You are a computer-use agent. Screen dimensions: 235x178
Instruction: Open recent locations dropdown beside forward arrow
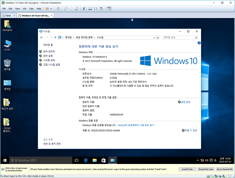click(51, 37)
